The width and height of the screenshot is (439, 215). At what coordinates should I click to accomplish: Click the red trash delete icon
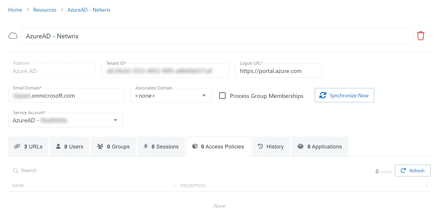(x=421, y=36)
